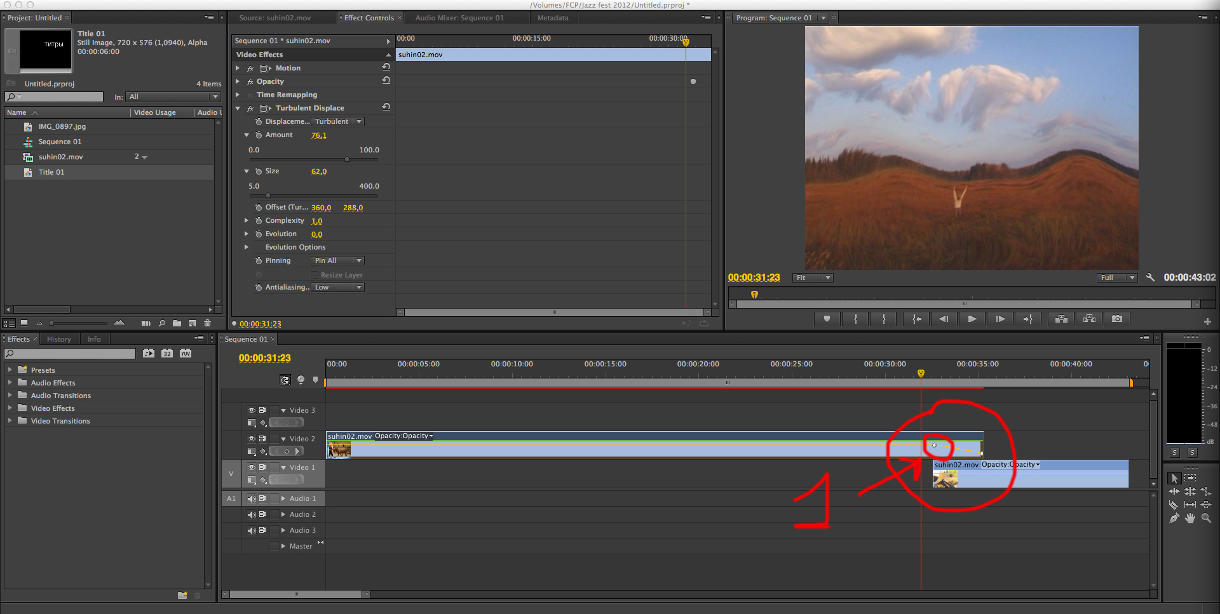This screenshot has width=1220, height=614.
Task: Switch to the Info tab
Action: 94,339
